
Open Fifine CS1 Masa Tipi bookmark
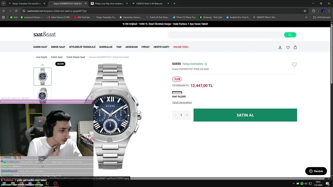pyautogui.click(x=184, y=17)
